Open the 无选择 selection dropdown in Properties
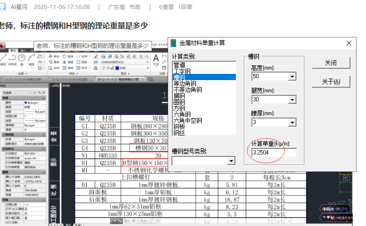This screenshot has height=226, width=366. click(17, 93)
